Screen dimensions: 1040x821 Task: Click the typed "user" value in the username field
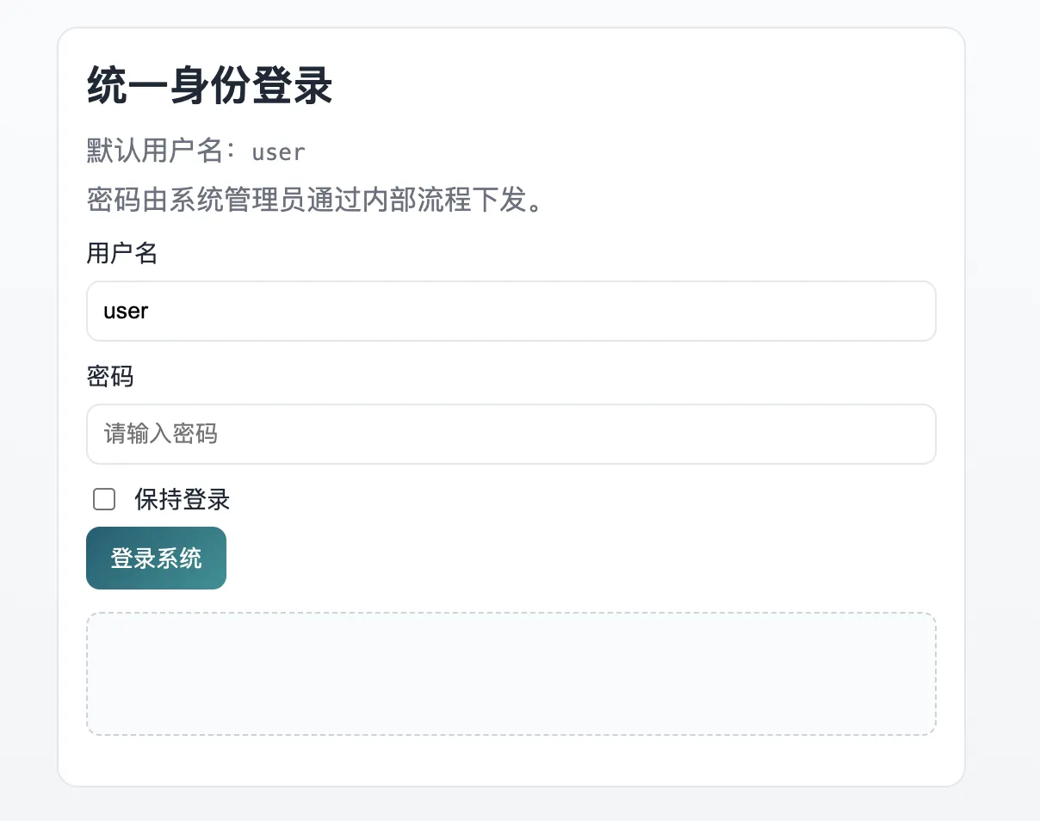(x=126, y=311)
